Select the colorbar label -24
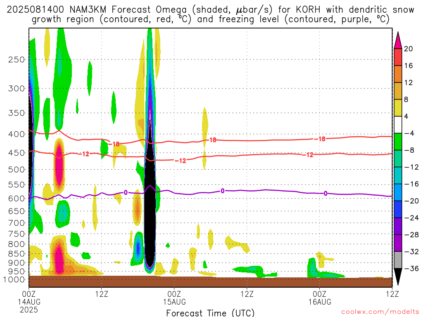The width and height of the screenshot is (423, 317). tap(411, 218)
